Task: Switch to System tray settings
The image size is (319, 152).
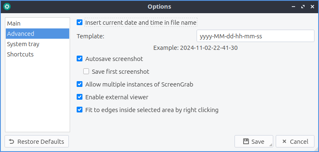Action: click(38, 44)
